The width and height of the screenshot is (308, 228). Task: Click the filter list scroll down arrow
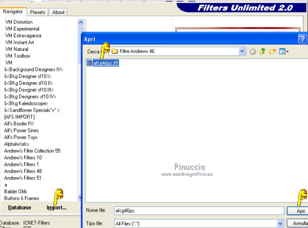pos(80,197)
